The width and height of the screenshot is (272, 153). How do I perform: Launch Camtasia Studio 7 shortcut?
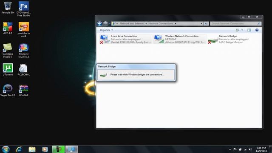8,50
